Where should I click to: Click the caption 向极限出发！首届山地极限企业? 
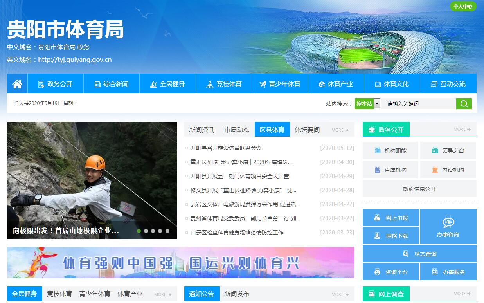[66, 231]
